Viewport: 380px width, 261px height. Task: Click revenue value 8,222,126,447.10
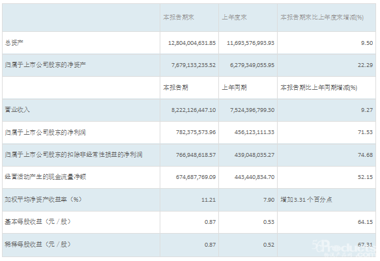click(x=194, y=110)
